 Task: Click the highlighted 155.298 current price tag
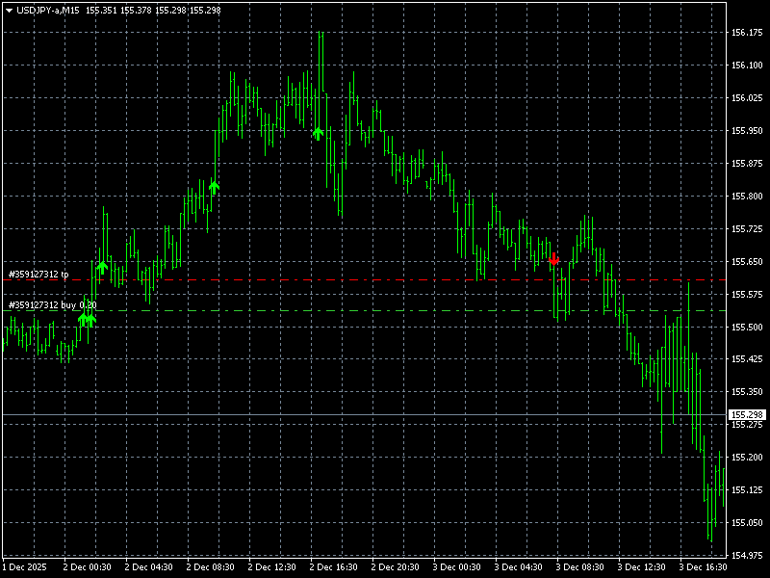click(745, 415)
